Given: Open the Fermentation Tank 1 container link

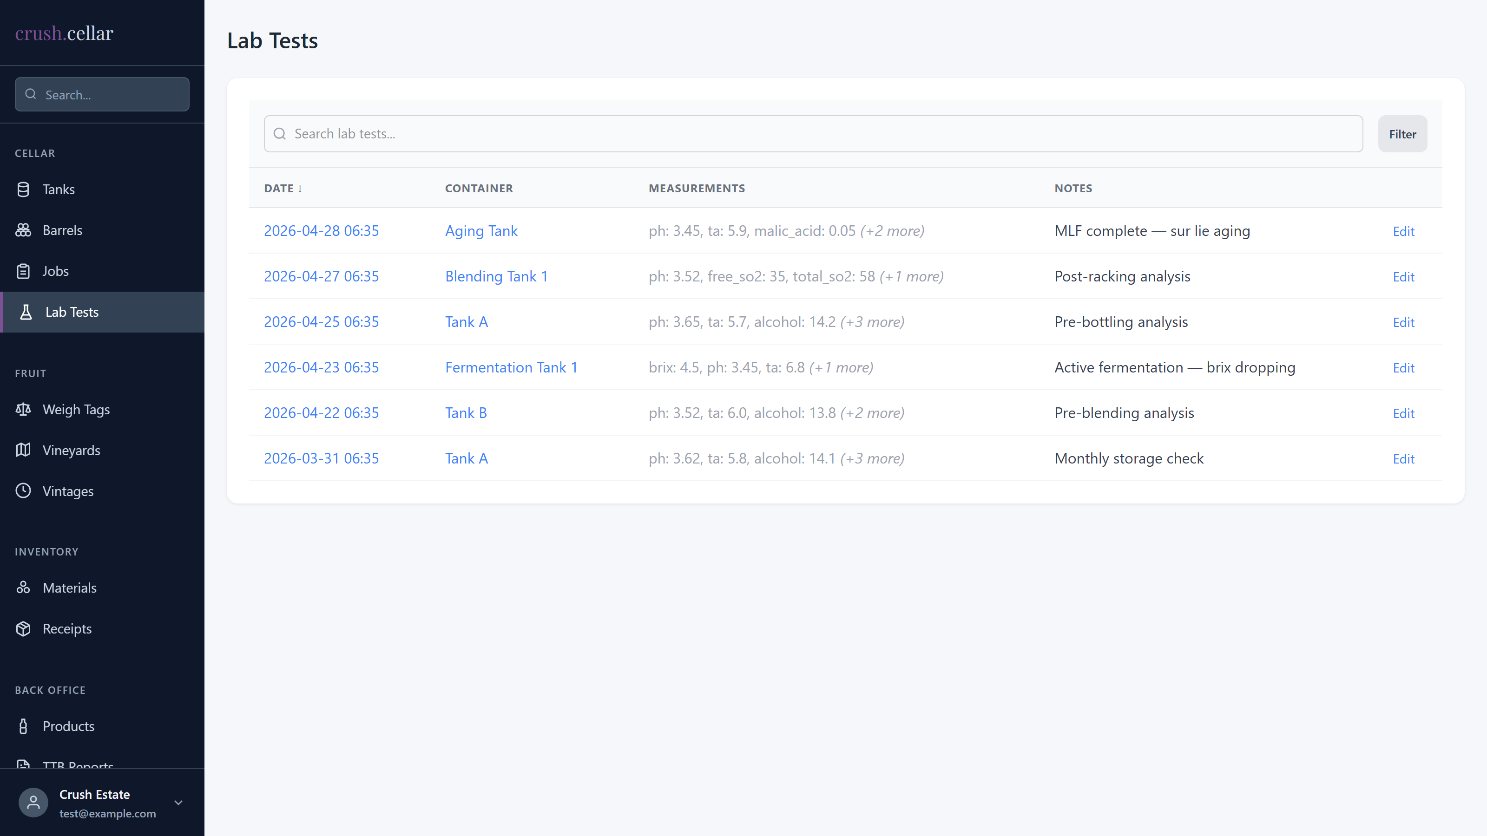Looking at the screenshot, I should tap(512, 367).
